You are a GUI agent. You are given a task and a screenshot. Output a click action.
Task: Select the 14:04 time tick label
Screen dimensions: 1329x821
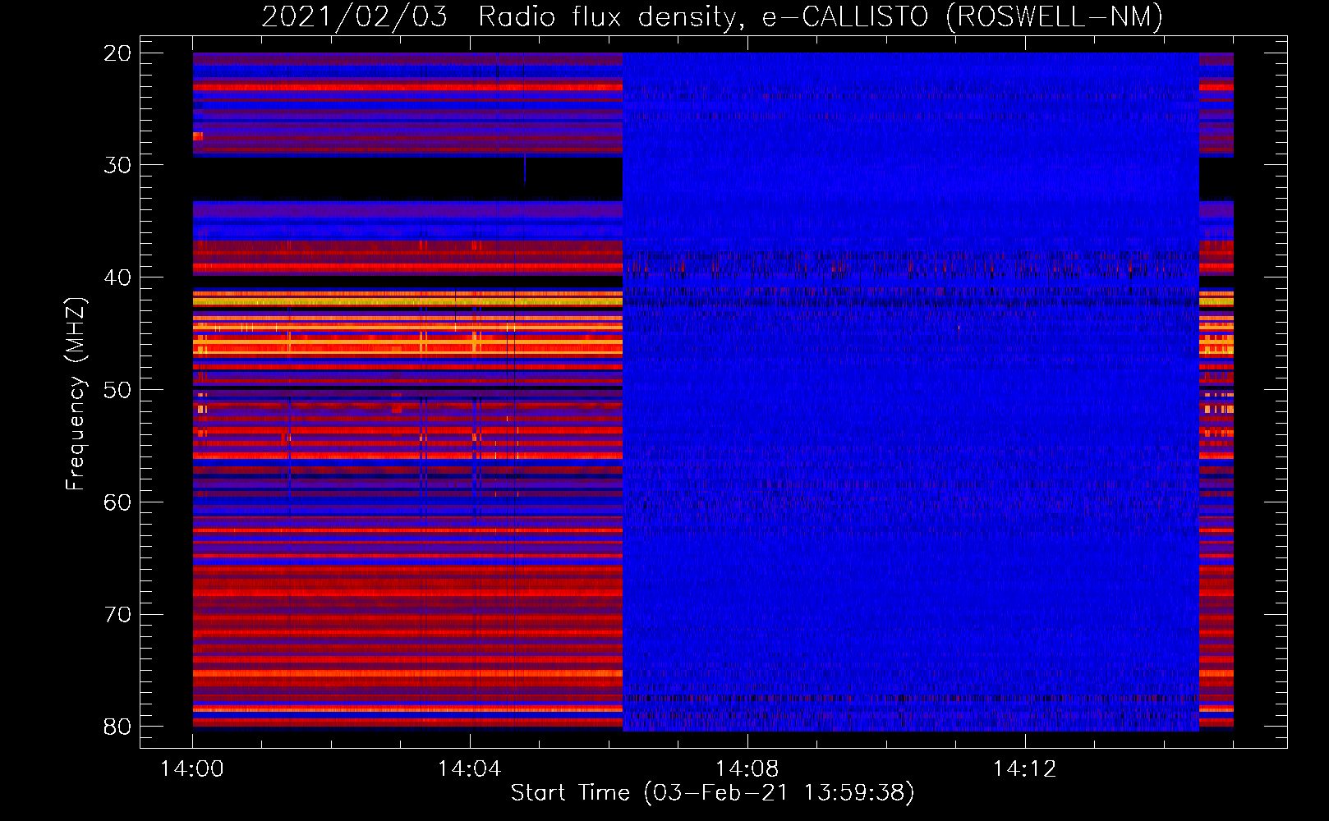pyautogui.click(x=469, y=769)
